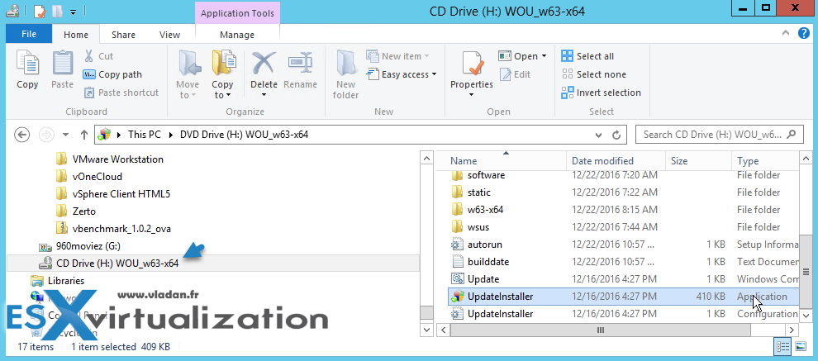Click This PC in breadcrumb
The height and width of the screenshot is (361, 818).
144,135
